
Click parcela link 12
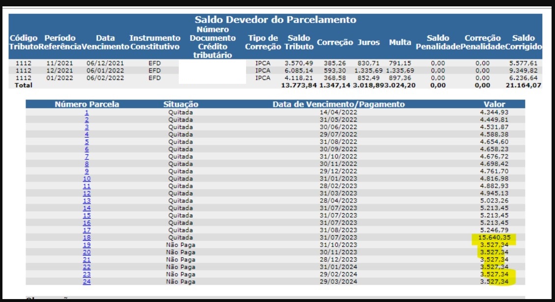[x=87, y=193]
